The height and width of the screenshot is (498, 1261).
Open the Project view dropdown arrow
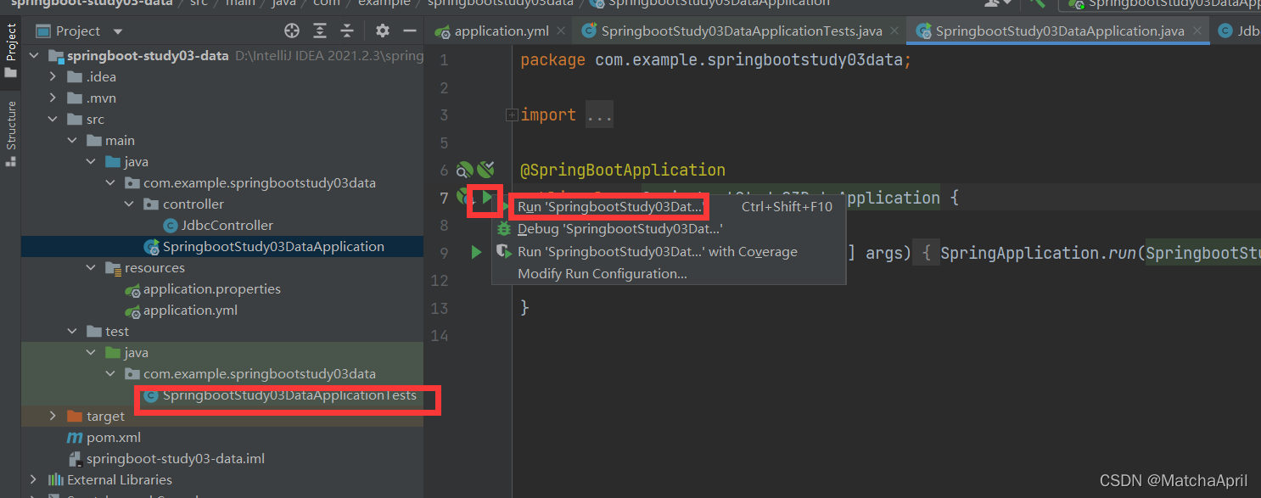pyautogui.click(x=118, y=31)
